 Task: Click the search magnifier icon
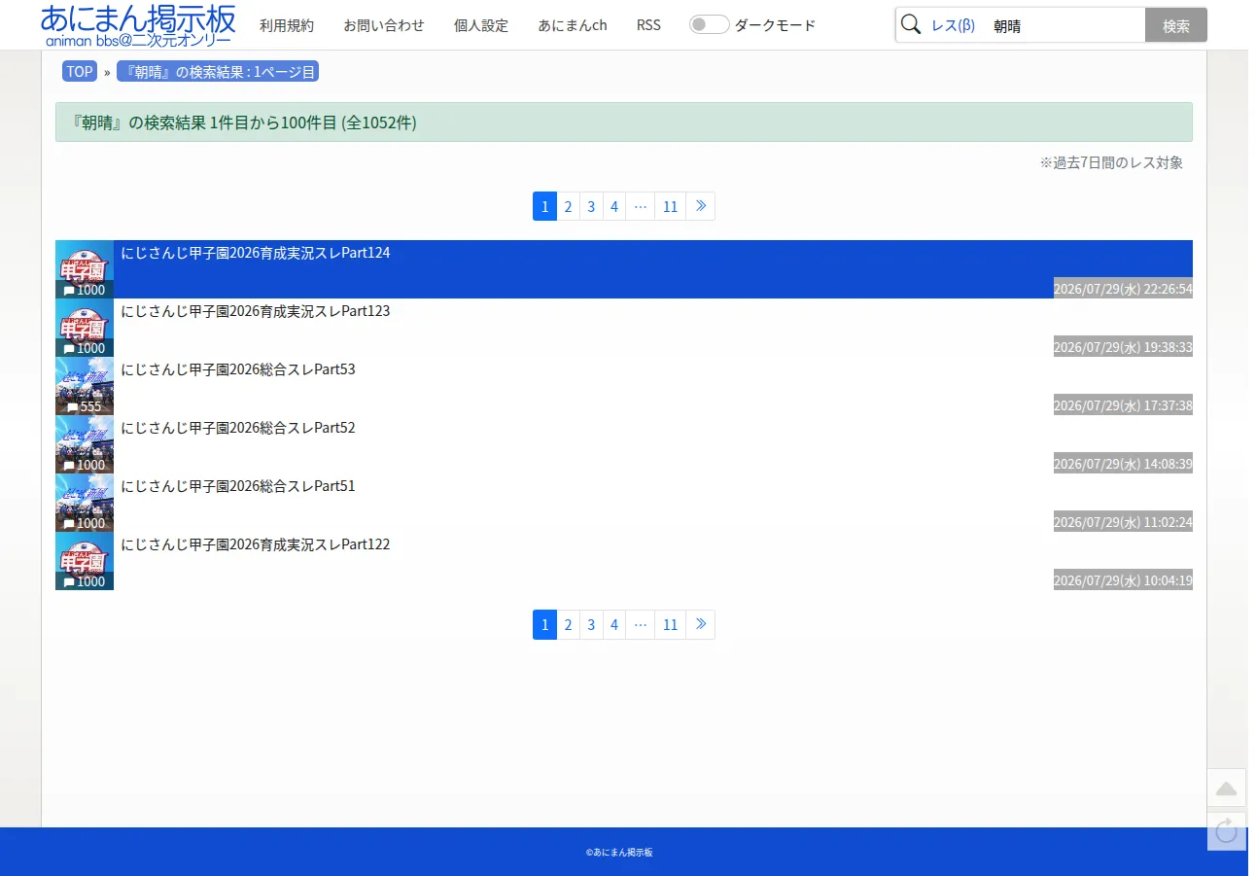pyautogui.click(x=911, y=25)
